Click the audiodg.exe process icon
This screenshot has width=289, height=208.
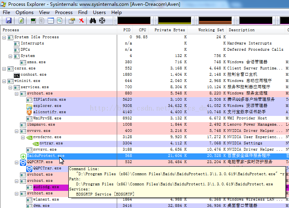pos(29,188)
